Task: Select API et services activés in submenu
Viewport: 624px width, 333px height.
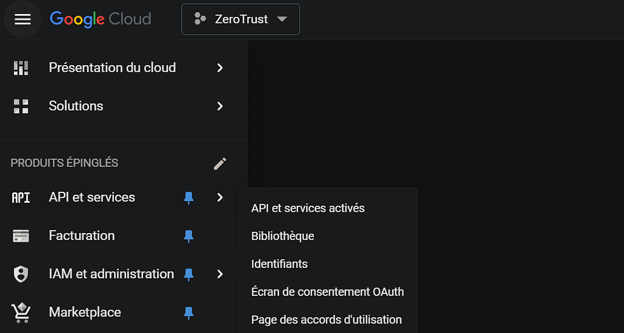Action: [x=308, y=208]
